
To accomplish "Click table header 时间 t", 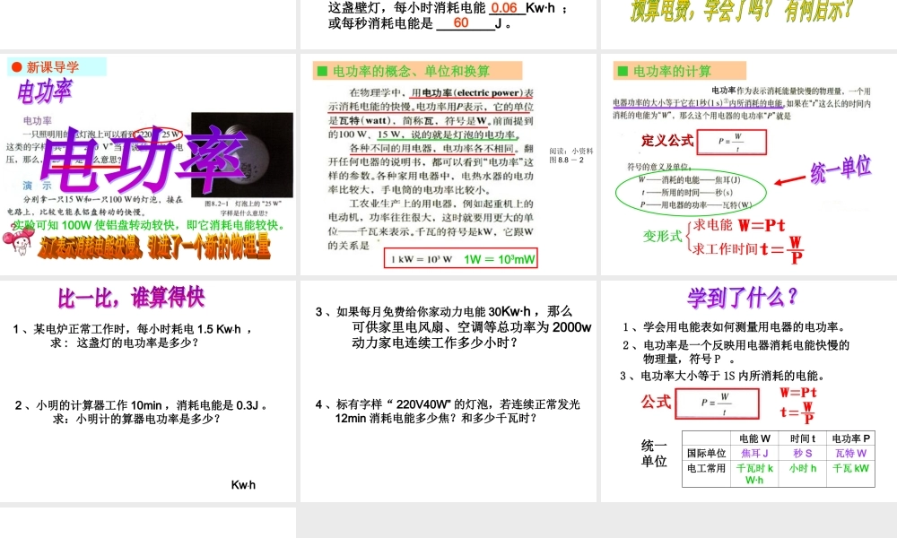I will 803,438.
